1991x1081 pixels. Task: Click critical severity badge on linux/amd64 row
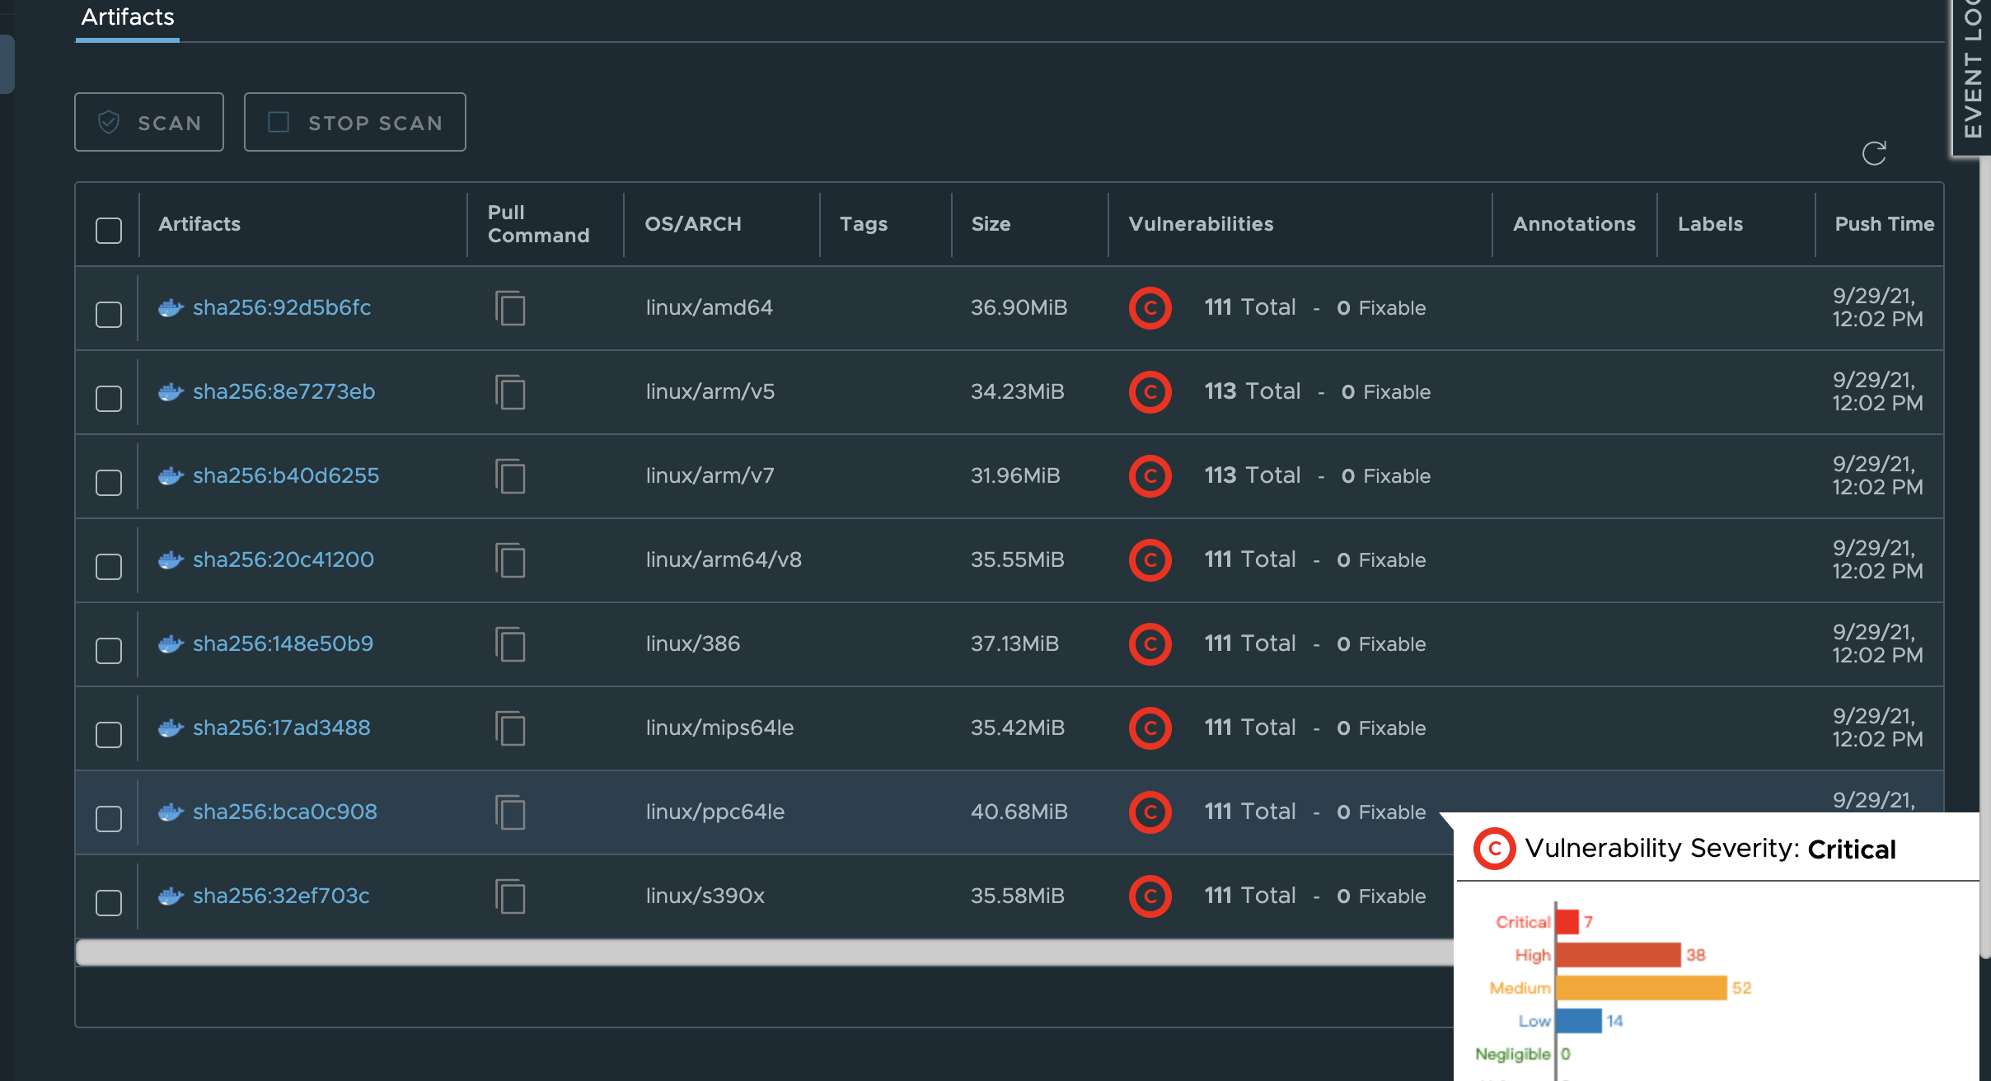[x=1150, y=308]
